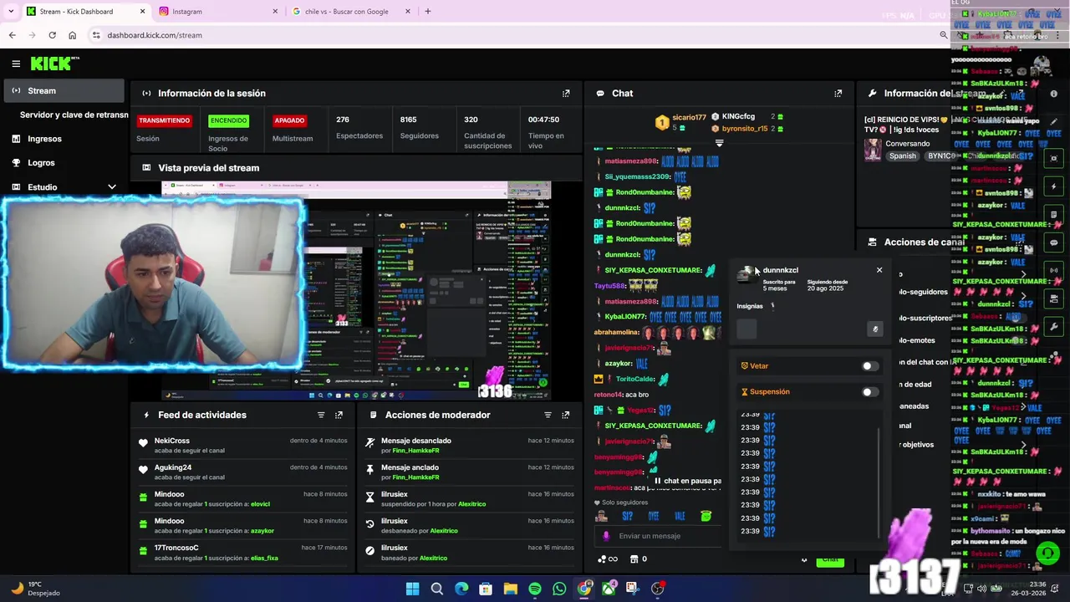Viewport: 1070px width, 602px height.
Task: Open the Ingresos sidebar item
Action: click(x=44, y=139)
